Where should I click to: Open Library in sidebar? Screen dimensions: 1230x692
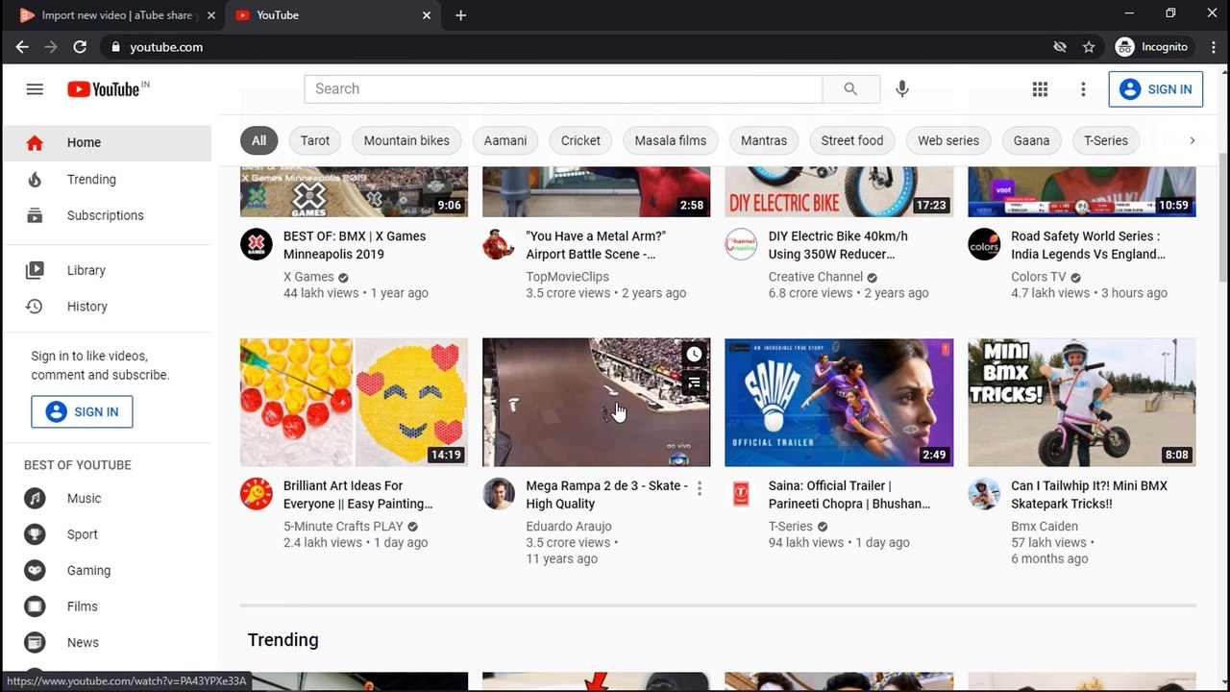(x=106, y=270)
